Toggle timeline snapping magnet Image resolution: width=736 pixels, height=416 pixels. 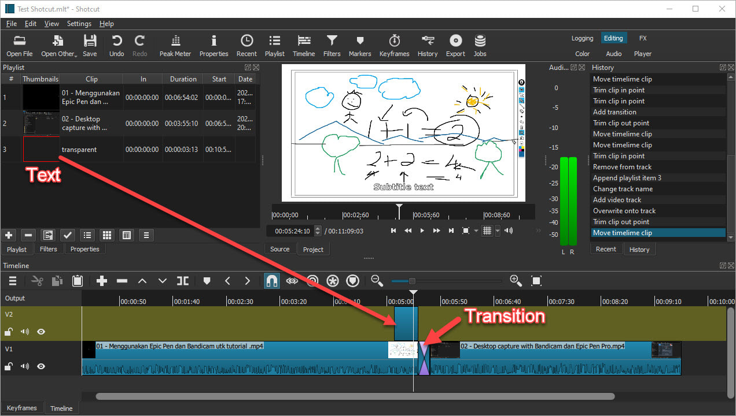pyautogui.click(x=272, y=281)
